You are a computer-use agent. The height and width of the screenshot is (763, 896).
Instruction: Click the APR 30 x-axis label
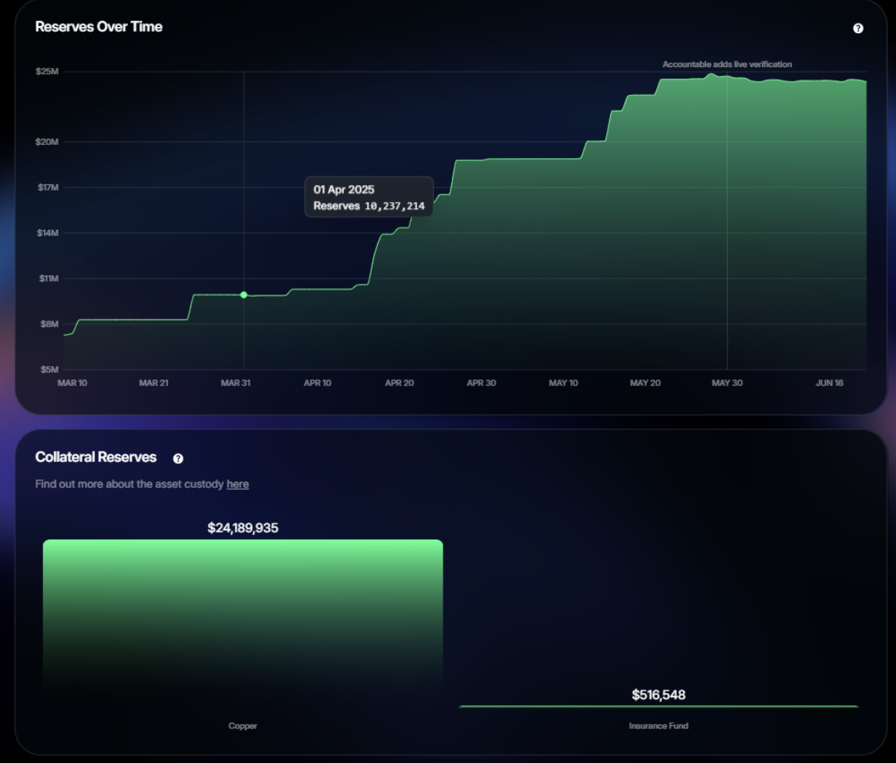tap(481, 383)
